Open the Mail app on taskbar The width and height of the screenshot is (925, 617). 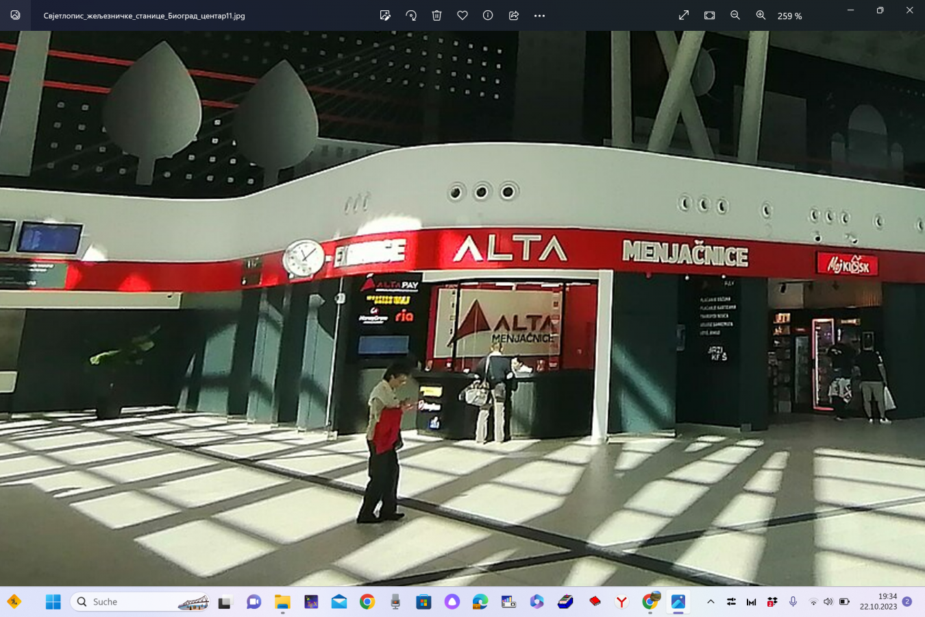click(339, 602)
